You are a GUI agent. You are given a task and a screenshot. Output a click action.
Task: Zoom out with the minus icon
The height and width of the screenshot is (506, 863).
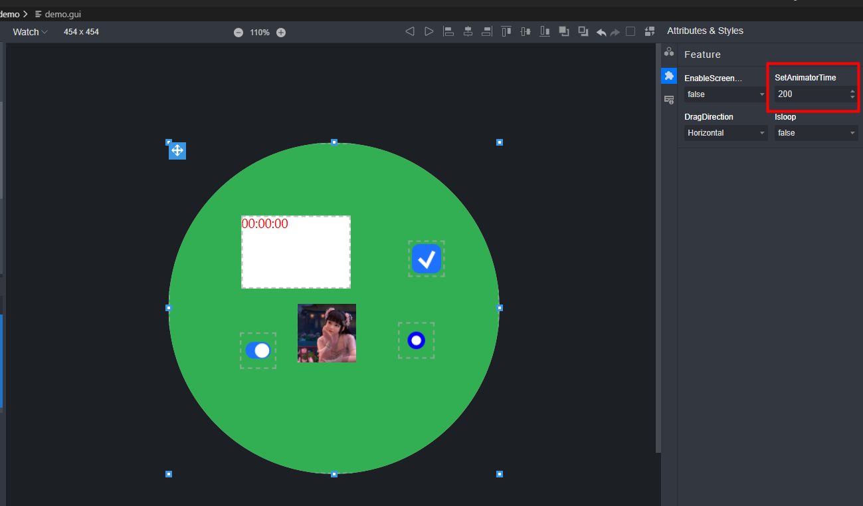coord(239,33)
